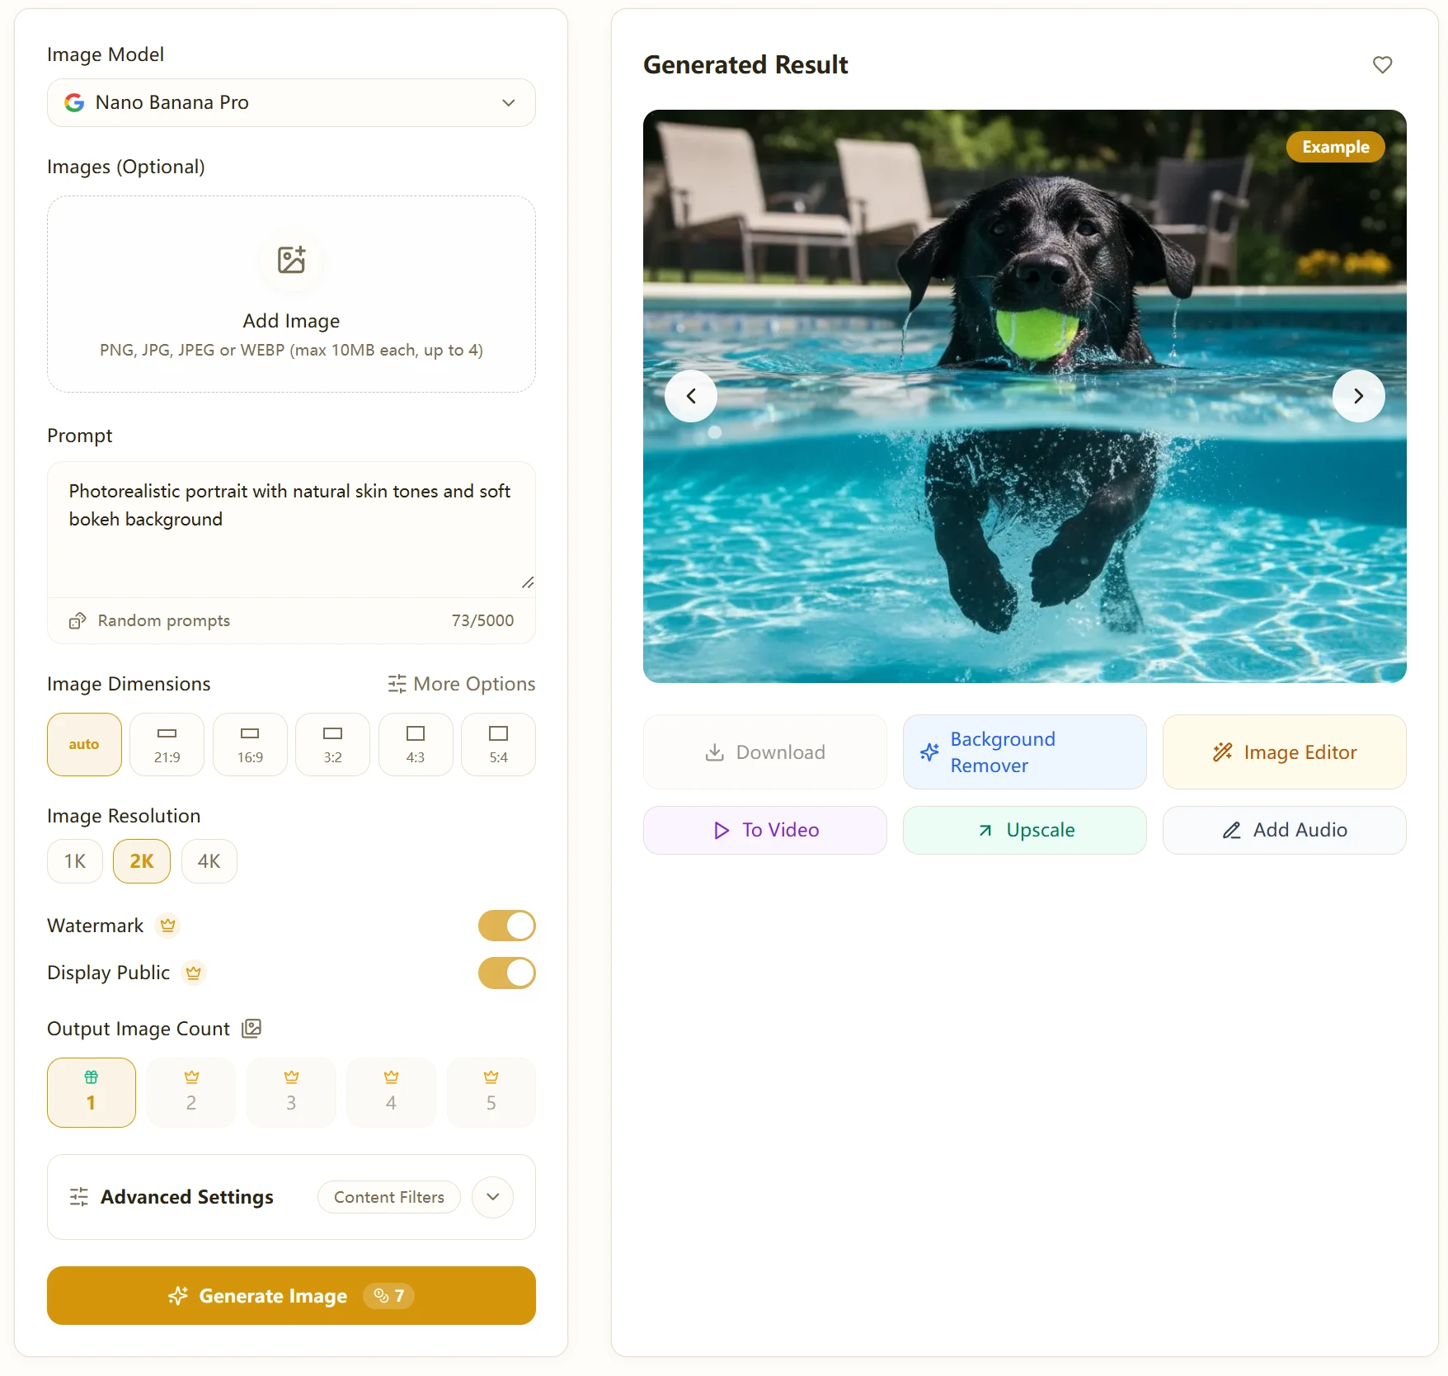Open the Image Model dropdown
1448x1376 pixels.
coord(291,102)
